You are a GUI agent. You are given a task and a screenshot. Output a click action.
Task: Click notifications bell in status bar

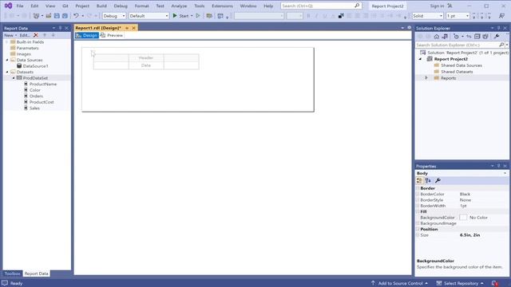pos(495,283)
